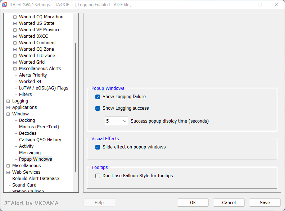Open the success popup display time dropdown
The width and height of the screenshot is (285, 211).
(x=116, y=121)
